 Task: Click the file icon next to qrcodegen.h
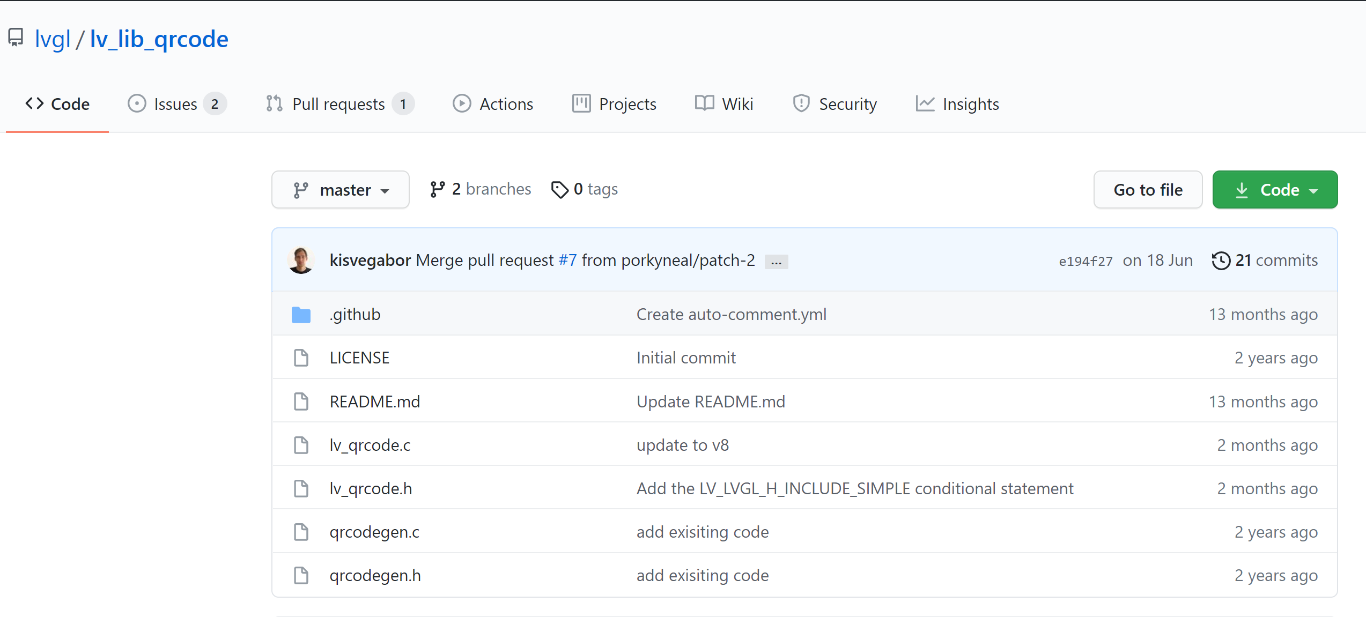click(301, 576)
